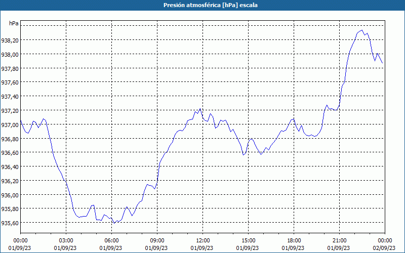The width and height of the screenshot is (405, 253).
Task: Select the 09:00 x-axis label
Action: tap(157, 241)
